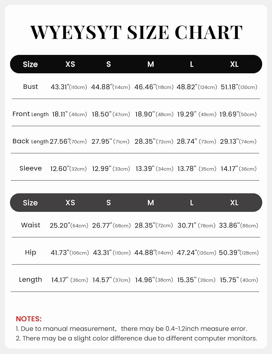
Task: Click the WYEYSYT SIZE CHART title
Action: pos(136,32)
